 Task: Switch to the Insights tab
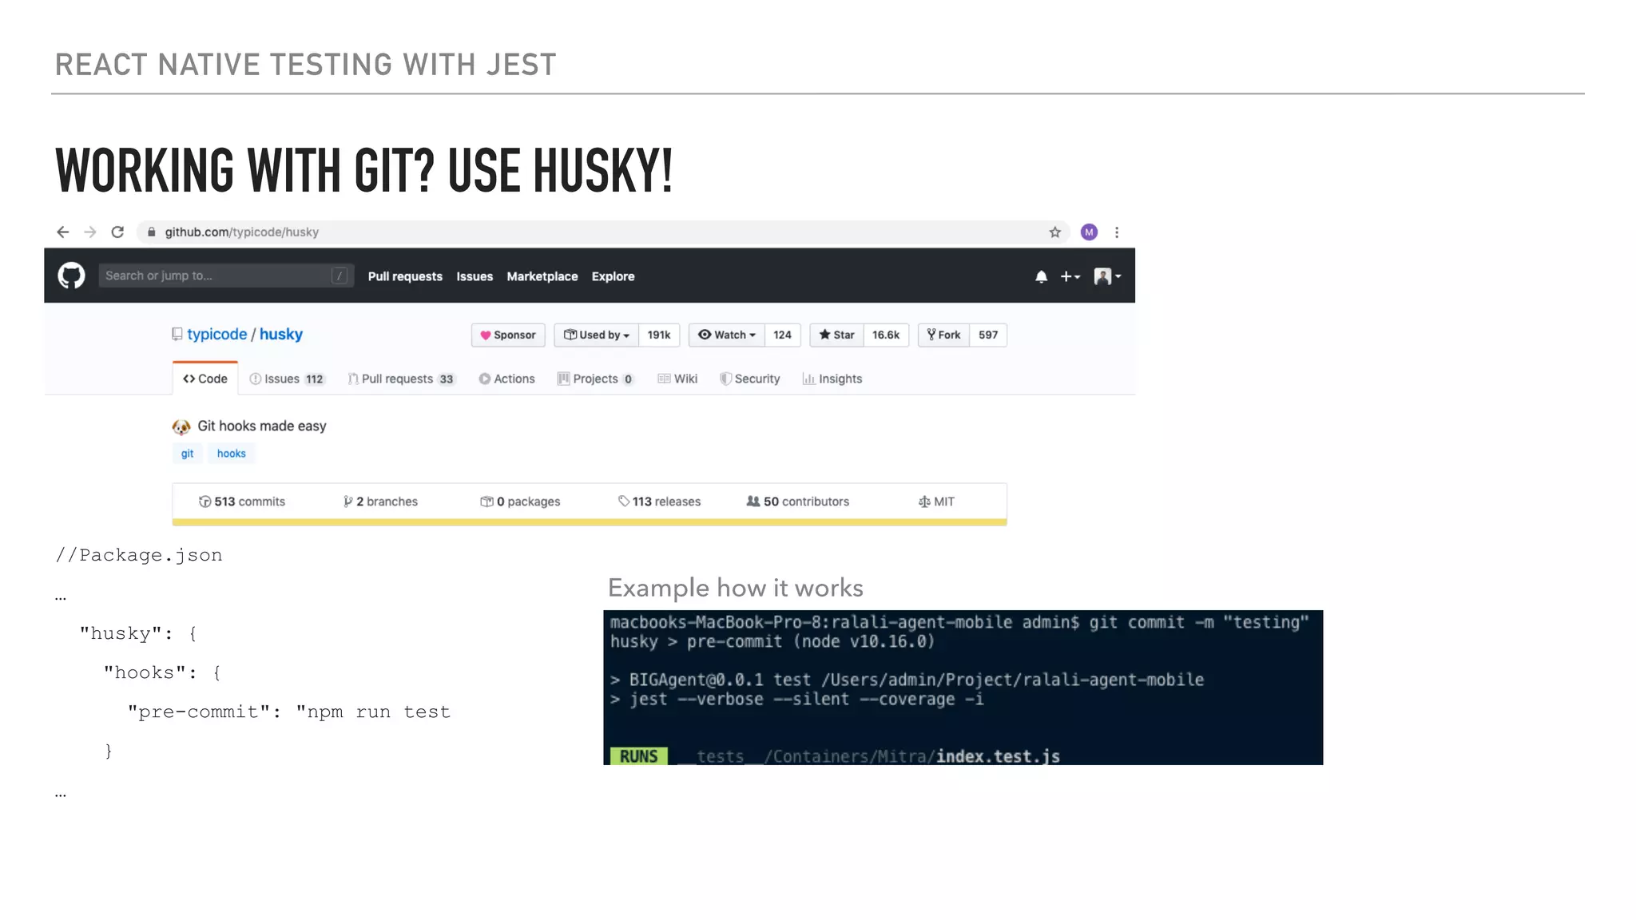point(832,379)
